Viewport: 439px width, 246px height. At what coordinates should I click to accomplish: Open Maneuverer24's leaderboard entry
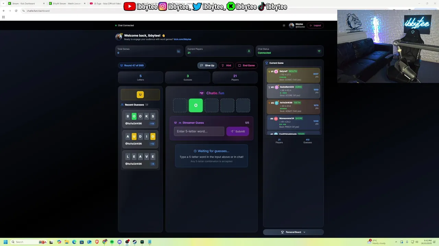[x=293, y=123]
